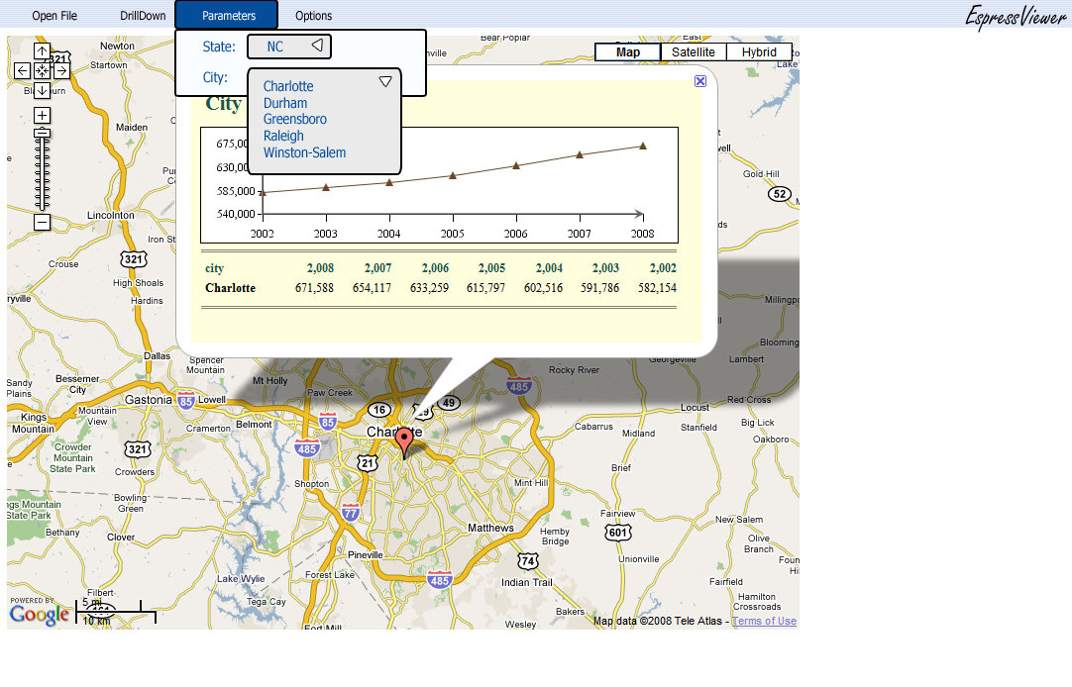Click the red Charlotte map marker
Screen dimensions: 1072x687
tap(405, 442)
